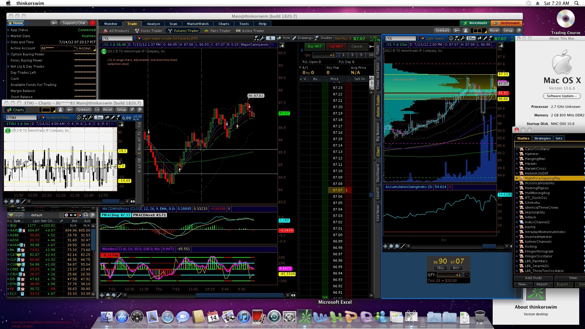This screenshot has width=585, height=329.
Task: Click the alert bell in the main toolbar
Action: point(466,30)
